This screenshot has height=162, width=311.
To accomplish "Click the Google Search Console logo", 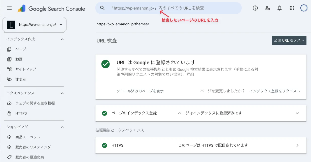I will pyautogui.click(x=51, y=9).
